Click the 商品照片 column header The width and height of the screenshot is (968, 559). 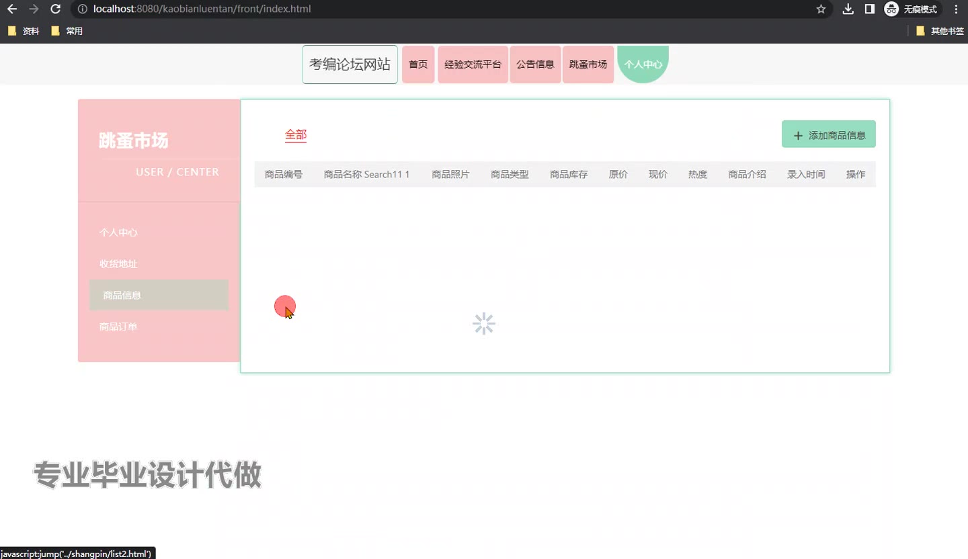(450, 175)
